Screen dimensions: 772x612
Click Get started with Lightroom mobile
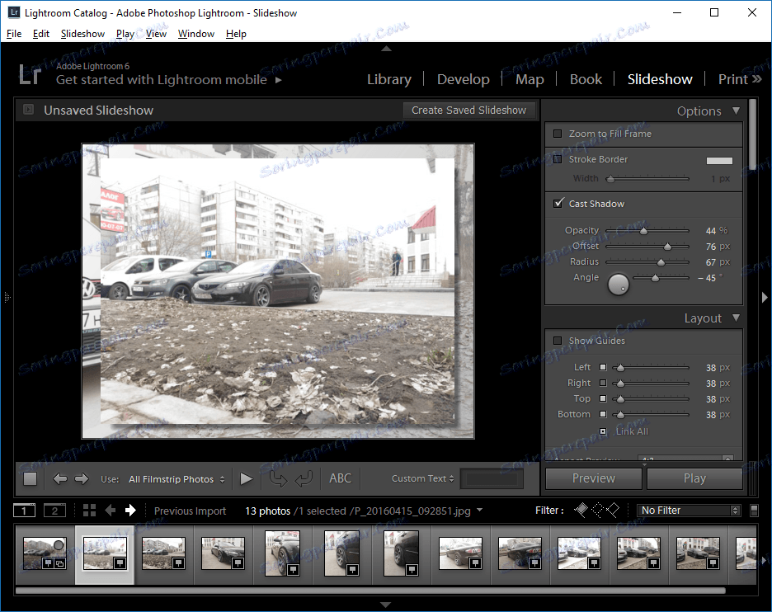(x=162, y=80)
